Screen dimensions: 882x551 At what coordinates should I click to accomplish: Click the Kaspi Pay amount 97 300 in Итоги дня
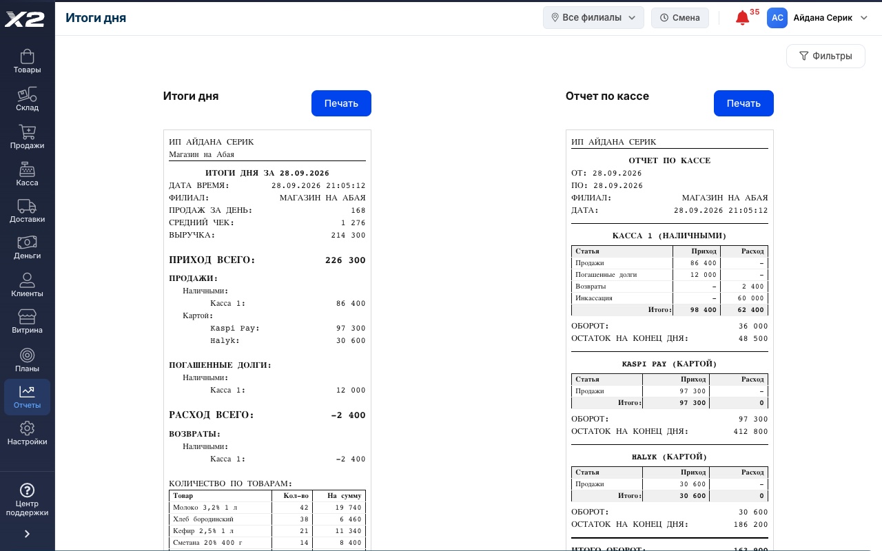pyautogui.click(x=351, y=329)
